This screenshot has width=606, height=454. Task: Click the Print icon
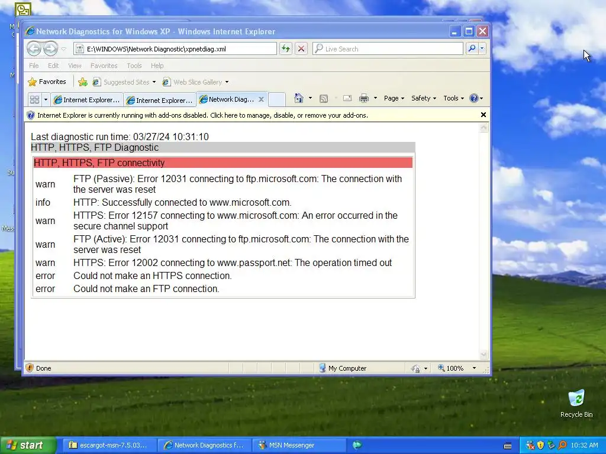(364, 99)
